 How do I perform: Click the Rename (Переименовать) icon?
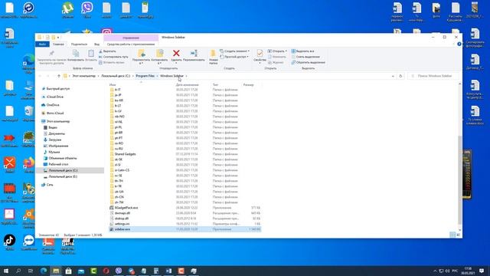(x=194, y=54)
